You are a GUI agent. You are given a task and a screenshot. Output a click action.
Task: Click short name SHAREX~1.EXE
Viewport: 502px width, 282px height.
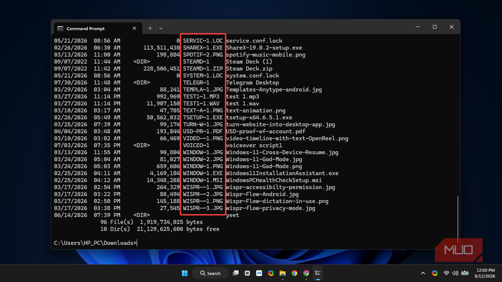[203, 47]
